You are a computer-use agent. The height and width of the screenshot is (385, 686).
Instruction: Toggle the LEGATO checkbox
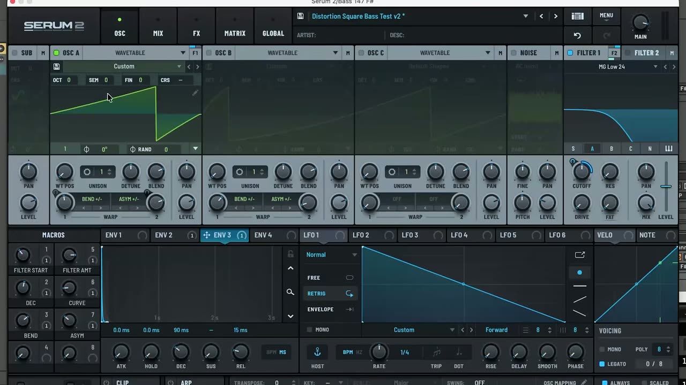pyautogui.click(x=602, y=364)
